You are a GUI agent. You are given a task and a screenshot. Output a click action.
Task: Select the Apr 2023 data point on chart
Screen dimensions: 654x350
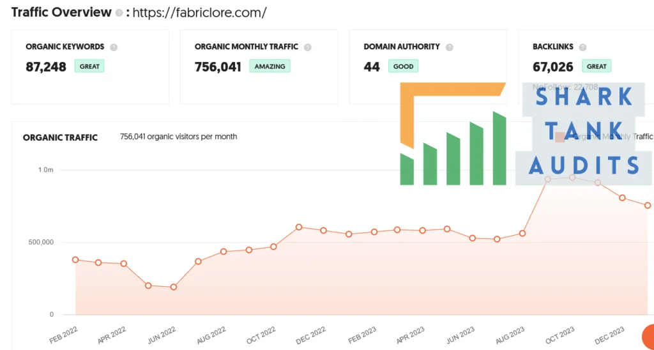coord(423,231)
